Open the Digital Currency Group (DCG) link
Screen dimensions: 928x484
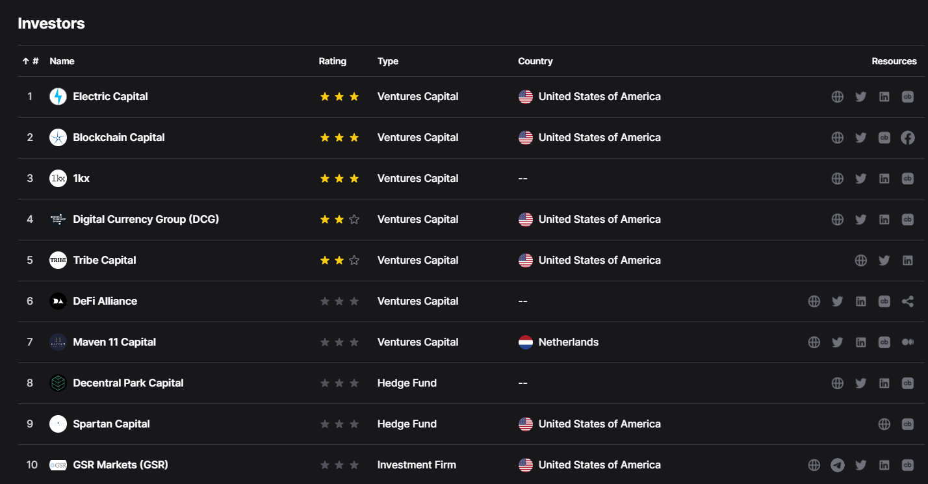click(x=146, y=220)
